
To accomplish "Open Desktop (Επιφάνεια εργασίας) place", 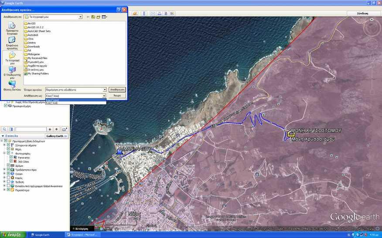I will pyautogui.click(x=12, y=43).
